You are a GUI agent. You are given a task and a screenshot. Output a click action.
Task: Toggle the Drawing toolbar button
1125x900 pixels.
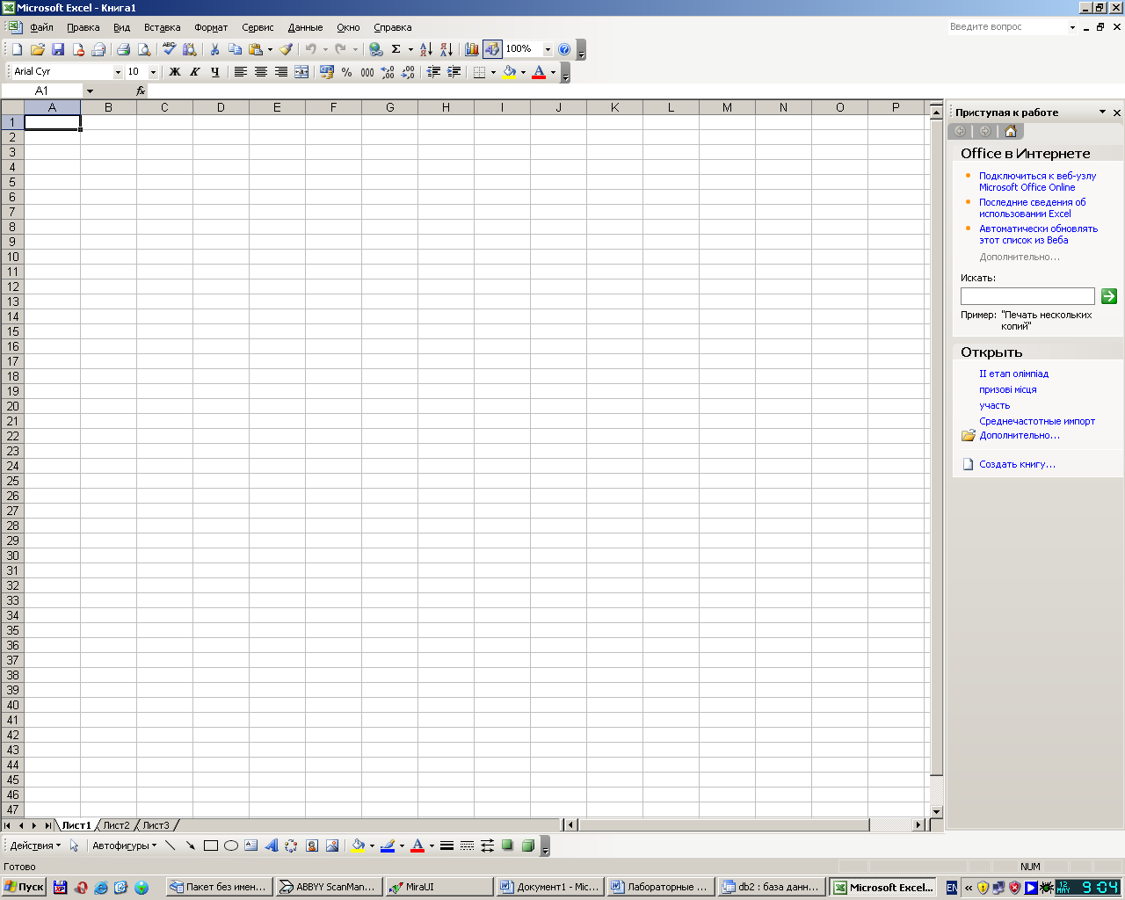coord(492,49)
